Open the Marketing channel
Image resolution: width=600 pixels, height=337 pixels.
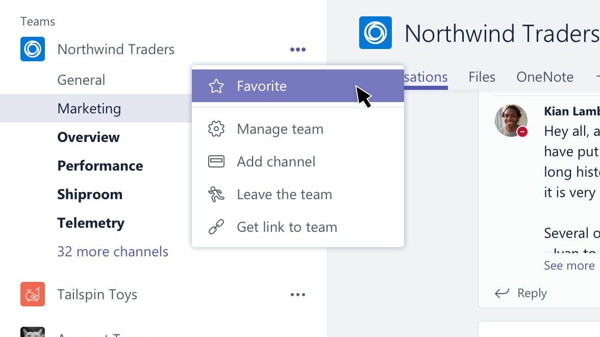pyautogui.click(x=96, y=108)
